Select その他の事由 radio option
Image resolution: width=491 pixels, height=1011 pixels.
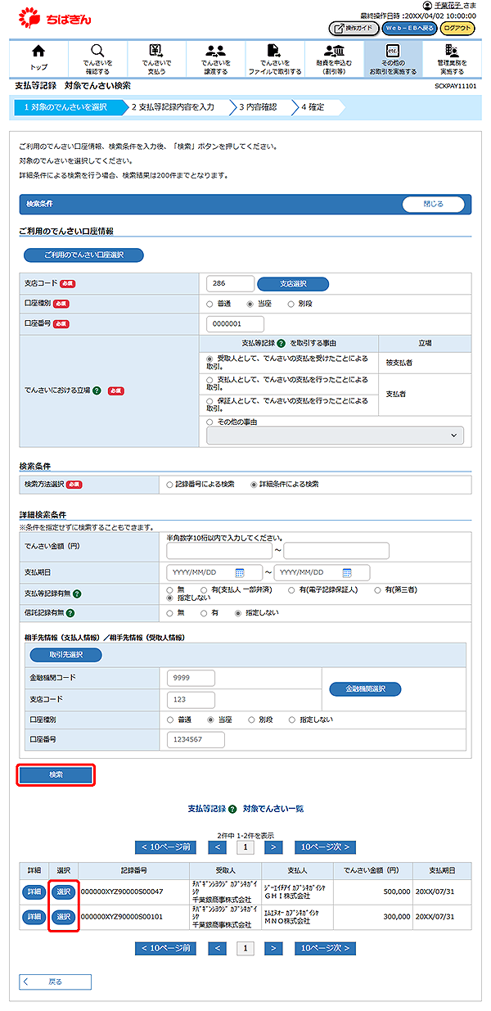click(x=210, y=422)
